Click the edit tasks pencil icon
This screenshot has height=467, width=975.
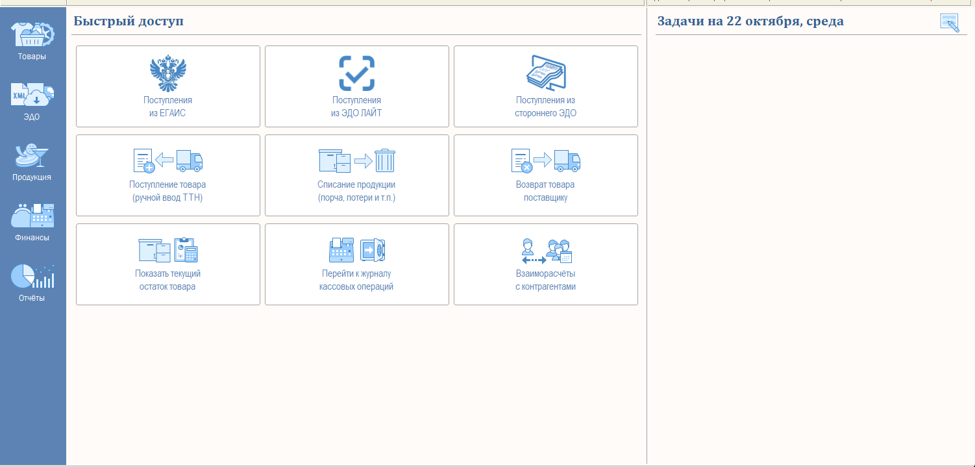coord(949,23)
